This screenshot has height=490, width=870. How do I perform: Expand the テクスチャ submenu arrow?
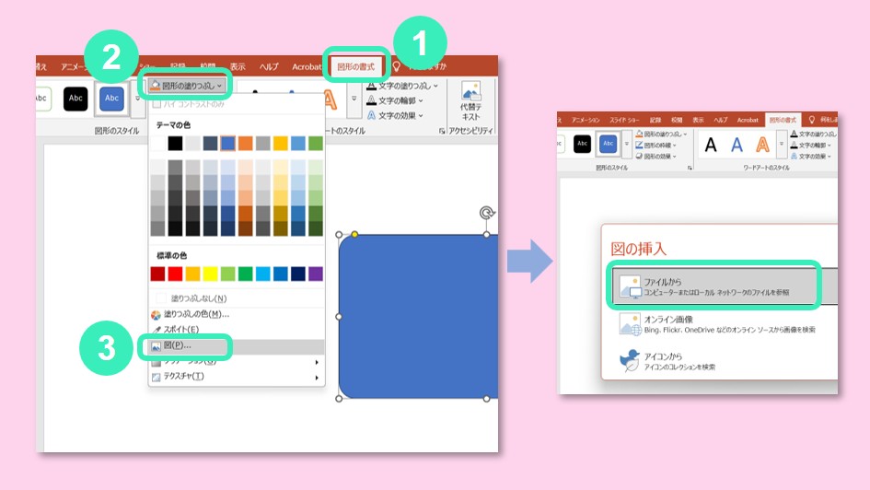click(317, 377)
